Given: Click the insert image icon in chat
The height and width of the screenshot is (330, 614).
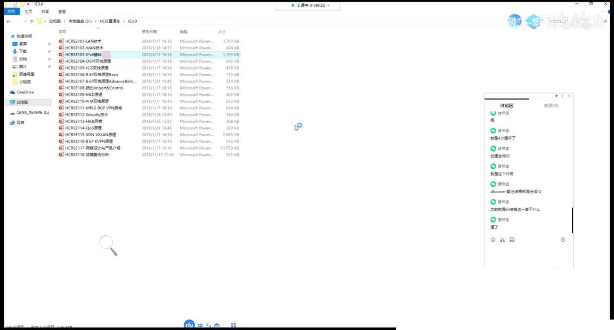Looking at the screenshot, I should (x=512, y=240).
